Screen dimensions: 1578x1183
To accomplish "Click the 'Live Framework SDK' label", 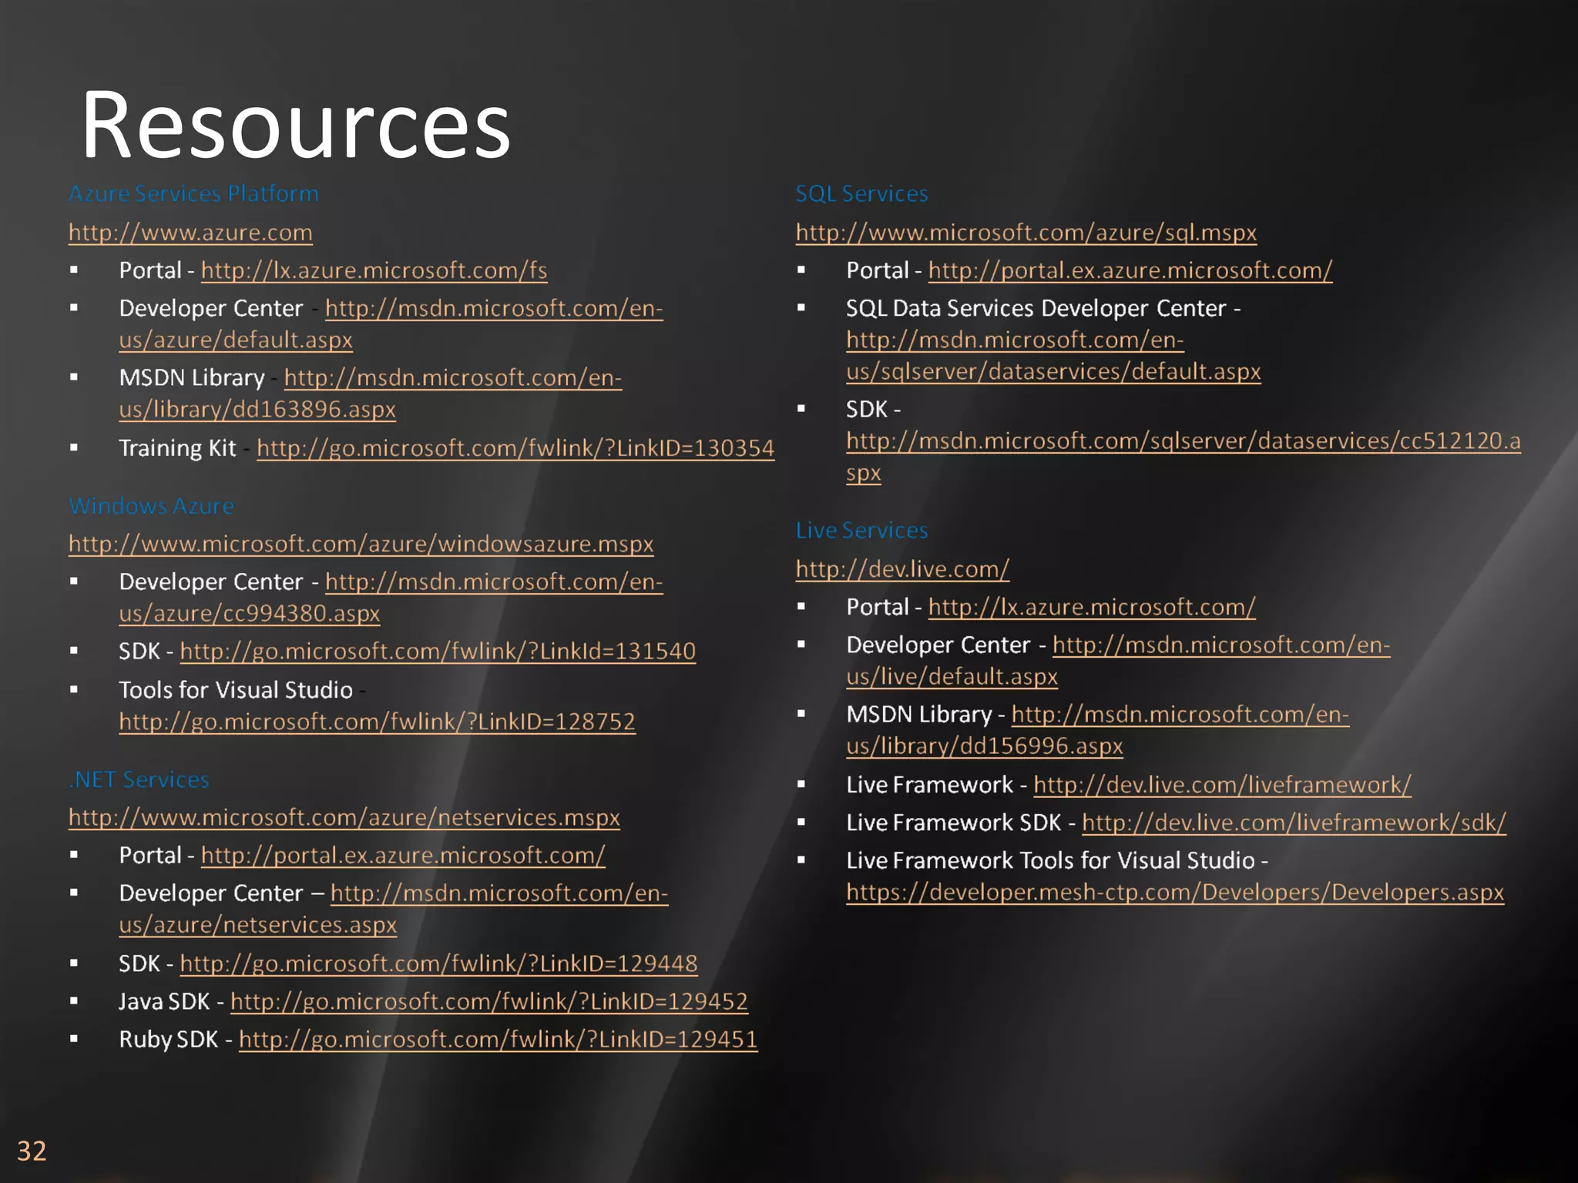I will [x=954, y=823].
